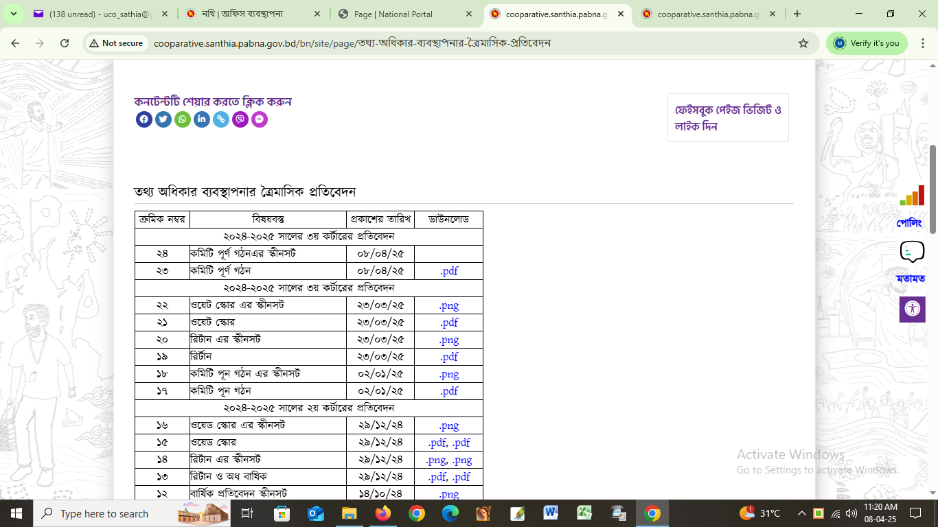Show hidden system tray icons

tap(801, 513)
